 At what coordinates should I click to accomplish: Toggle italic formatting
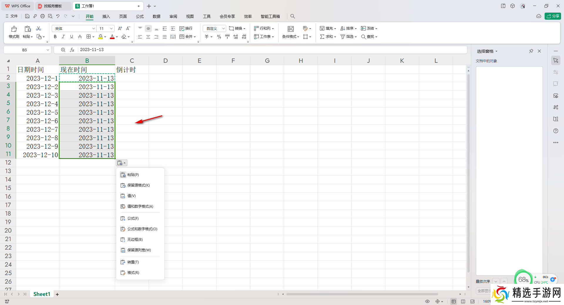coord(63,37)
